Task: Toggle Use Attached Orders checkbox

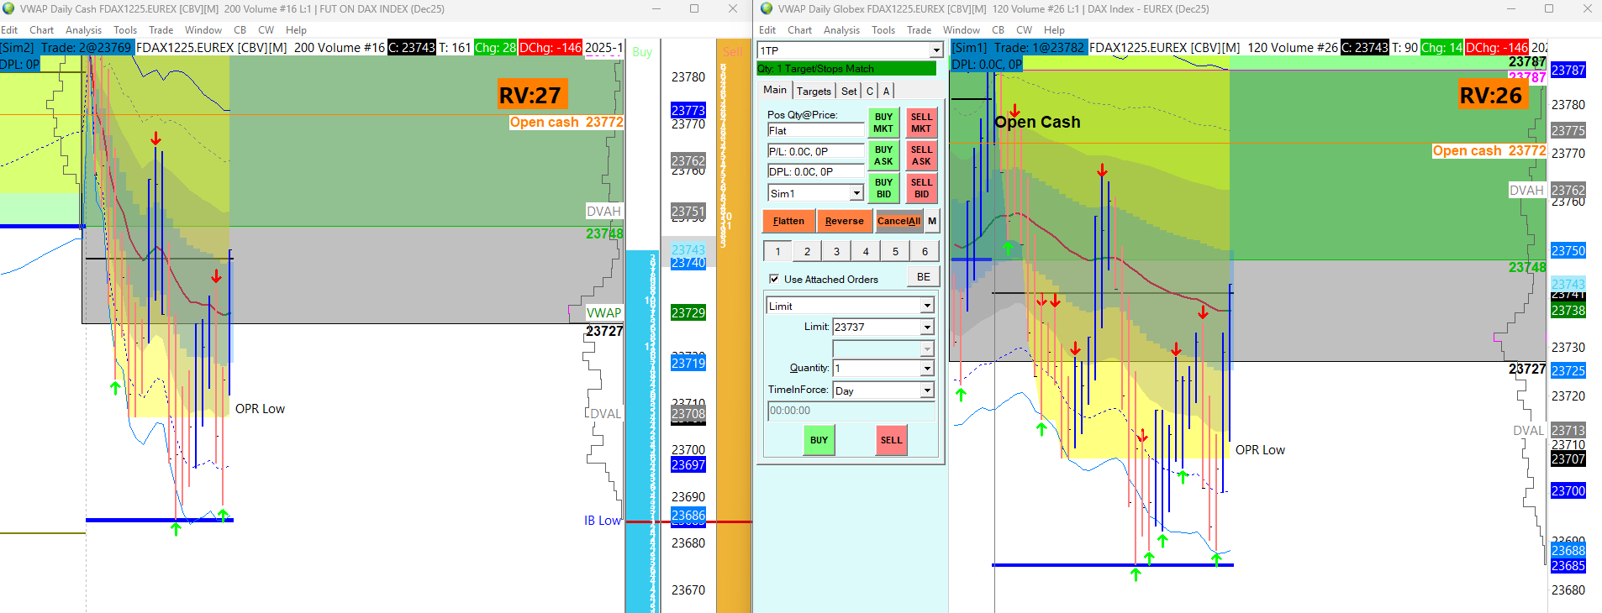Action: point(774,279)
